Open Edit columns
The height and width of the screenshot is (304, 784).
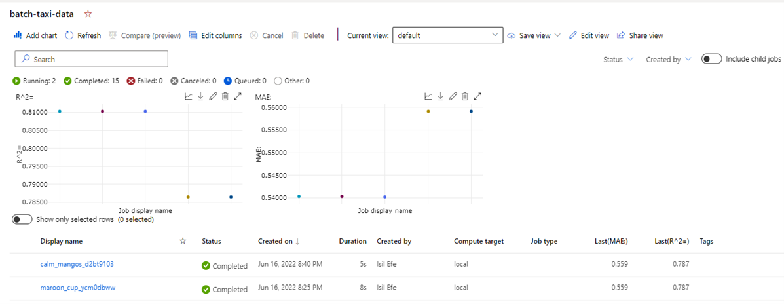[x=215, y=35]
